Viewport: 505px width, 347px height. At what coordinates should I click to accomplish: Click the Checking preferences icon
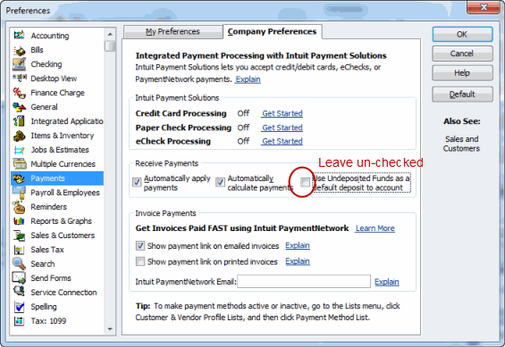pyautogui.click(x=20, y=64)
